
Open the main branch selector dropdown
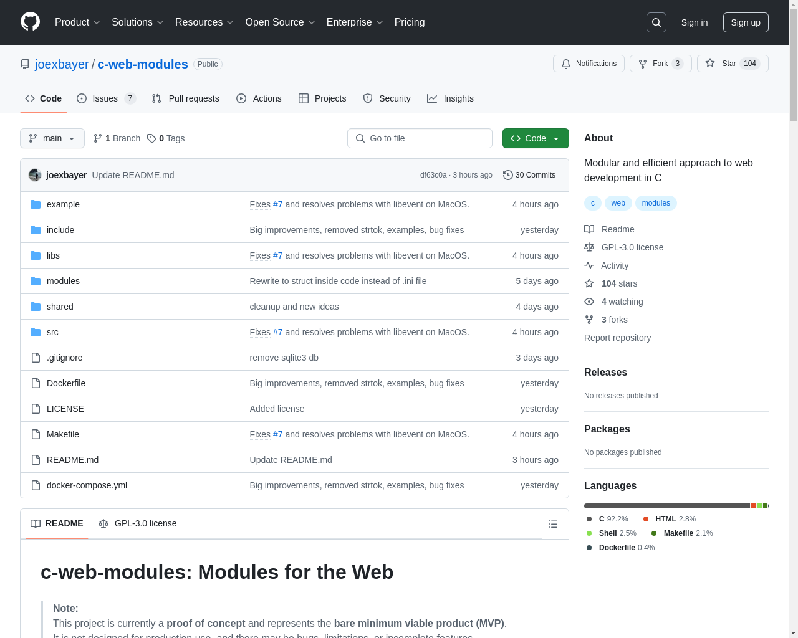tap(52, 138)
